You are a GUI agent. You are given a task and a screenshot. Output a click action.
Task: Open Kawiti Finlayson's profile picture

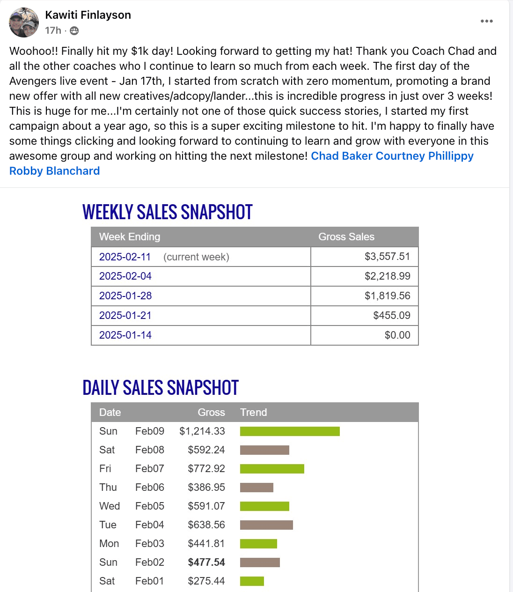[x=24, y=22]
